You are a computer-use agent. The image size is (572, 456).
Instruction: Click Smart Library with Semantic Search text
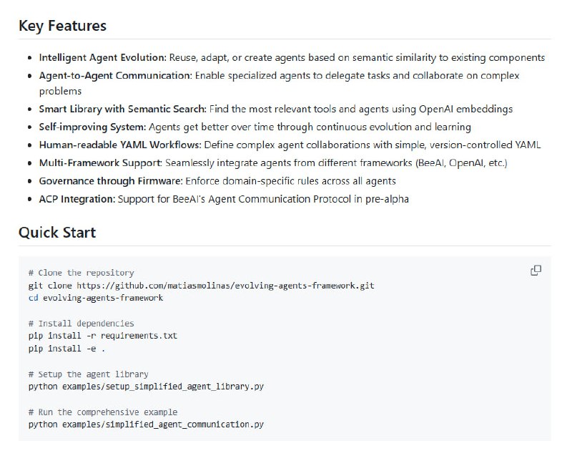point(122,110)
